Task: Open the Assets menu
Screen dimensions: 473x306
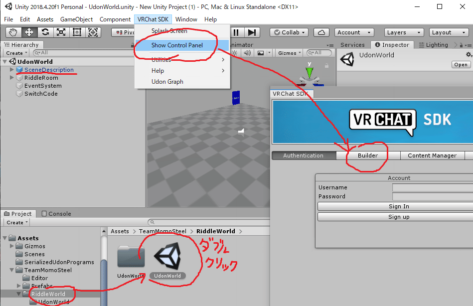Action: pos(45,19)
